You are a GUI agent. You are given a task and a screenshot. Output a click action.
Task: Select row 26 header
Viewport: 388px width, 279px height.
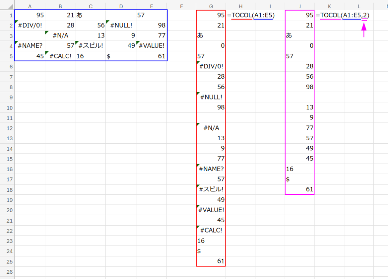pos(7,271)
